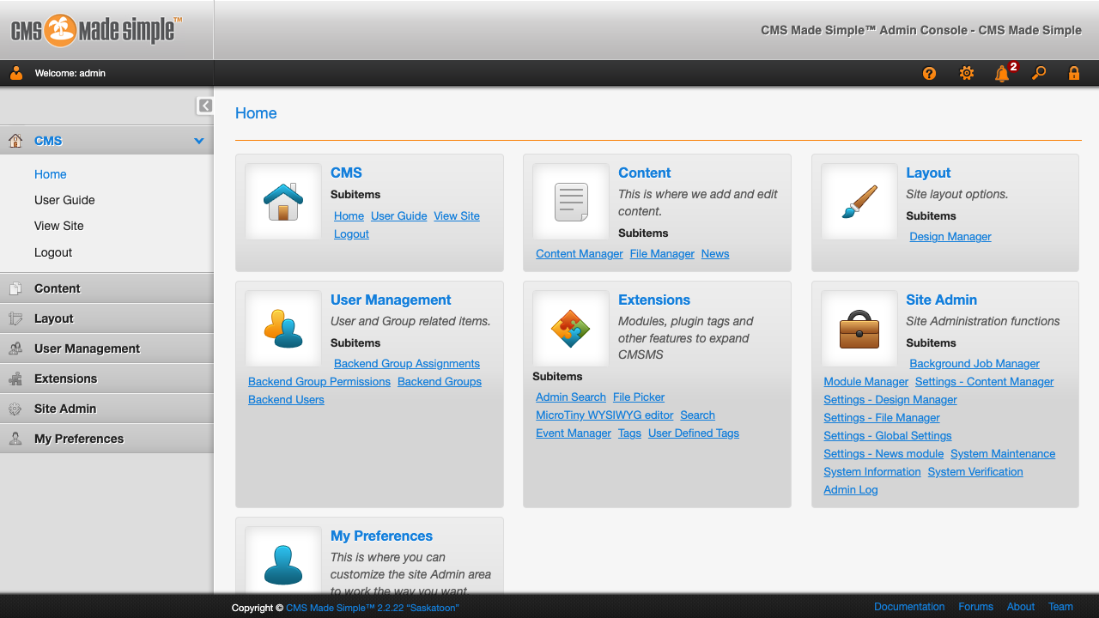Open the News link in Content card
Screen dimensions: 1099x618
[x=715, y=254]
